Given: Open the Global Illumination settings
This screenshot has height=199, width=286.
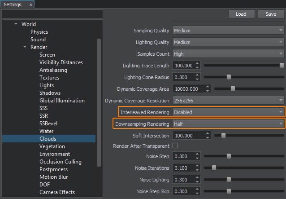Looking at the screenshot, I should tap(62, 101).
